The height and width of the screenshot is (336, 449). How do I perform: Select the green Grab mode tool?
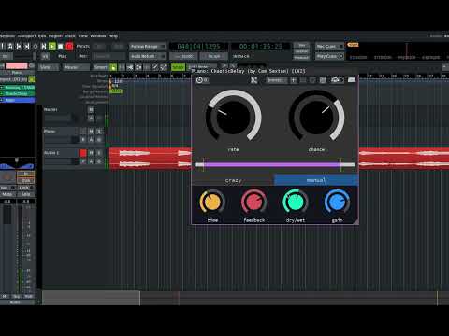pyautogui.click(x=113, y=67)
